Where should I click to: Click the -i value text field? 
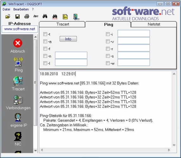[134, 33]
